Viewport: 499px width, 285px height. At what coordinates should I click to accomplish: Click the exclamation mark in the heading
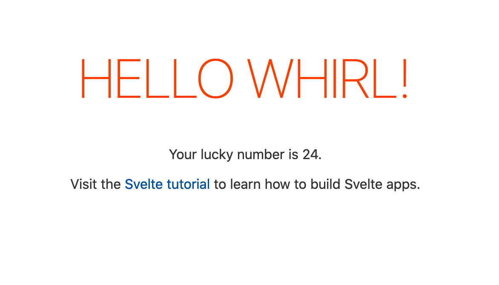tap(404, 79)
